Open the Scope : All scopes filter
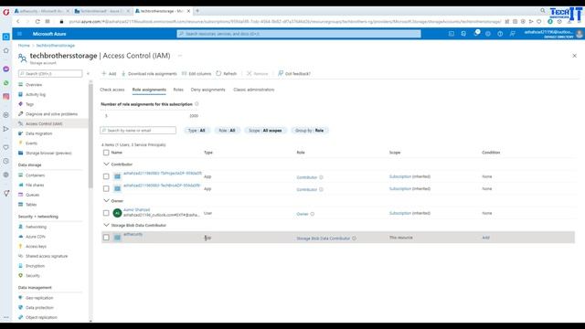 click(x=265, y=131)
